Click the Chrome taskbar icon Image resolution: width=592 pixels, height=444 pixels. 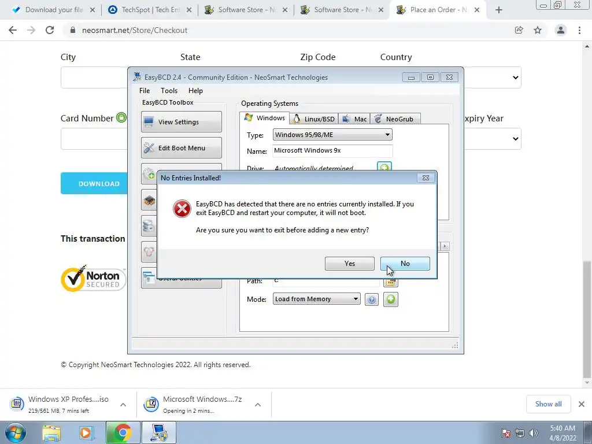pos(123,432)
